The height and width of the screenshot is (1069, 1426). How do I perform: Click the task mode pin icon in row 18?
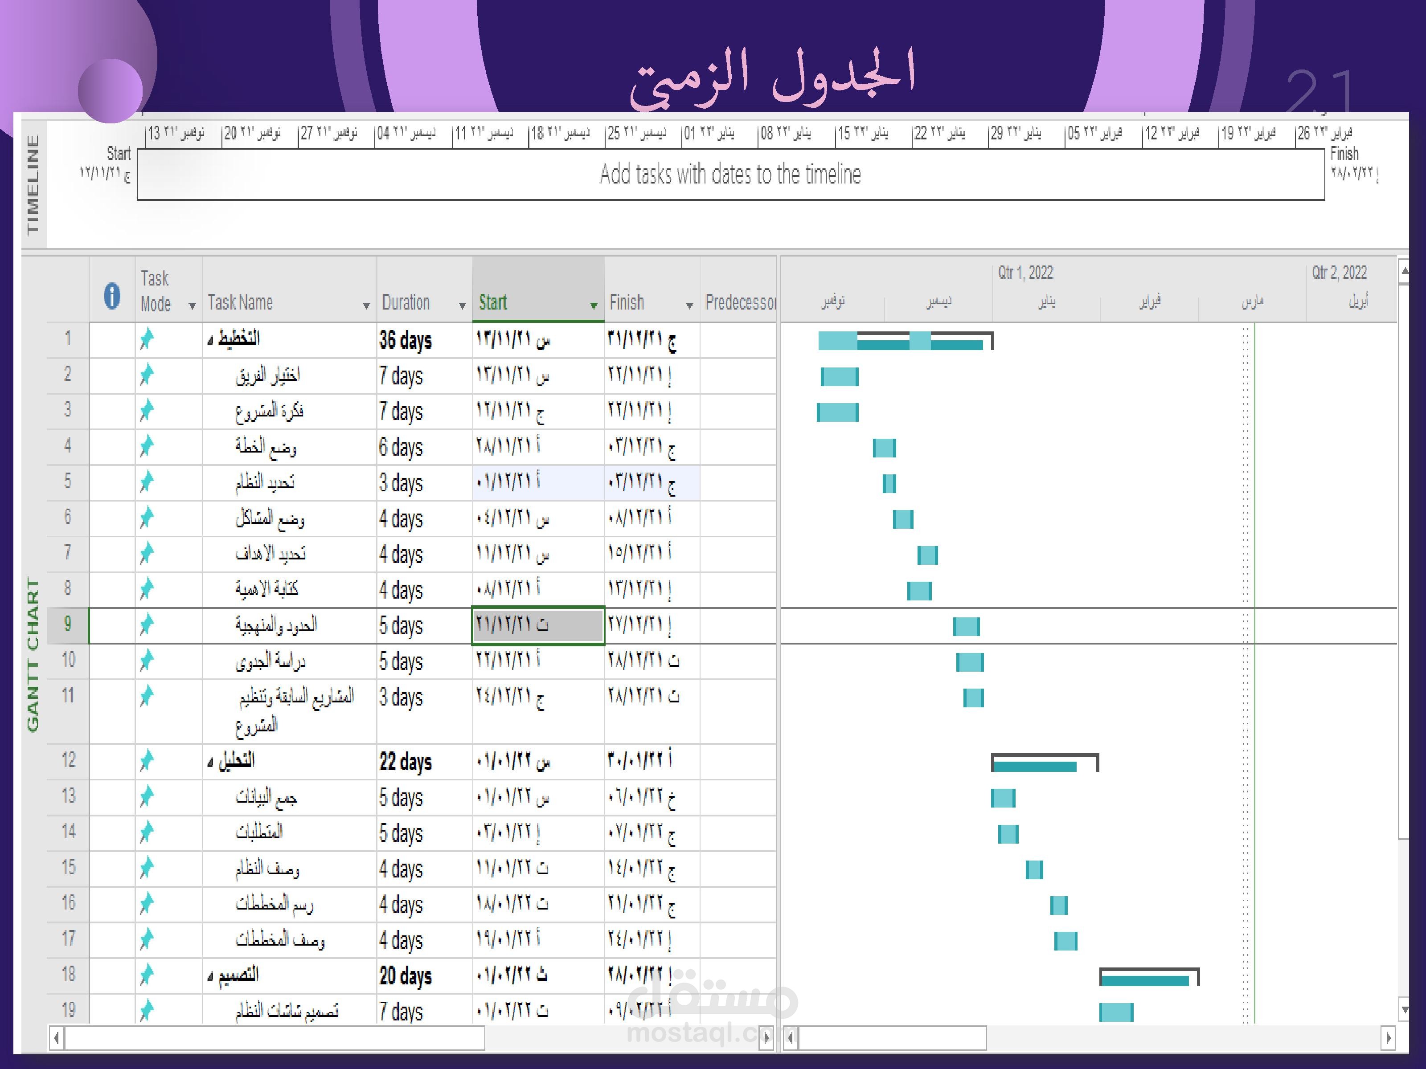(147, 975)
